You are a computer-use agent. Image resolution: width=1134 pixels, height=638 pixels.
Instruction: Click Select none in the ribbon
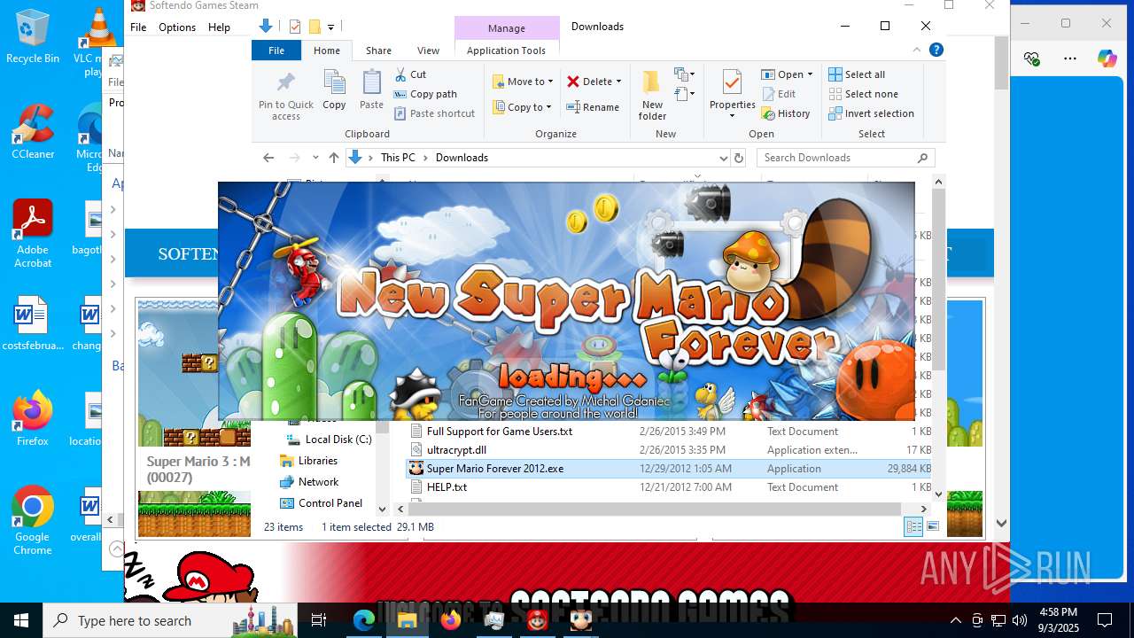[863, 94]
